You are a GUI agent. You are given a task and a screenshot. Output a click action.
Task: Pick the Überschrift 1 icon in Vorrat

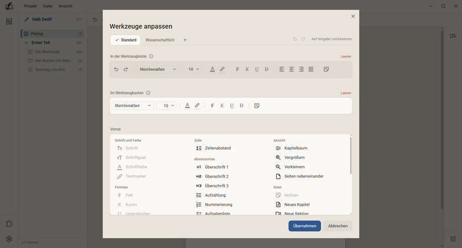pos(199,167)
